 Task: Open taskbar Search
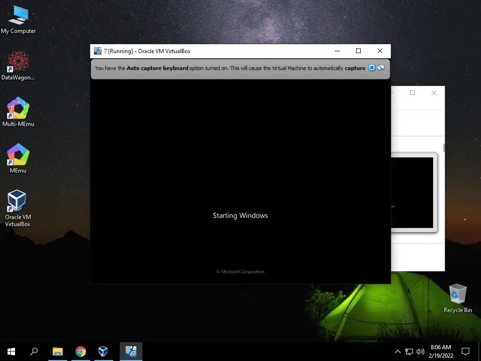click(x=34, y=352)
